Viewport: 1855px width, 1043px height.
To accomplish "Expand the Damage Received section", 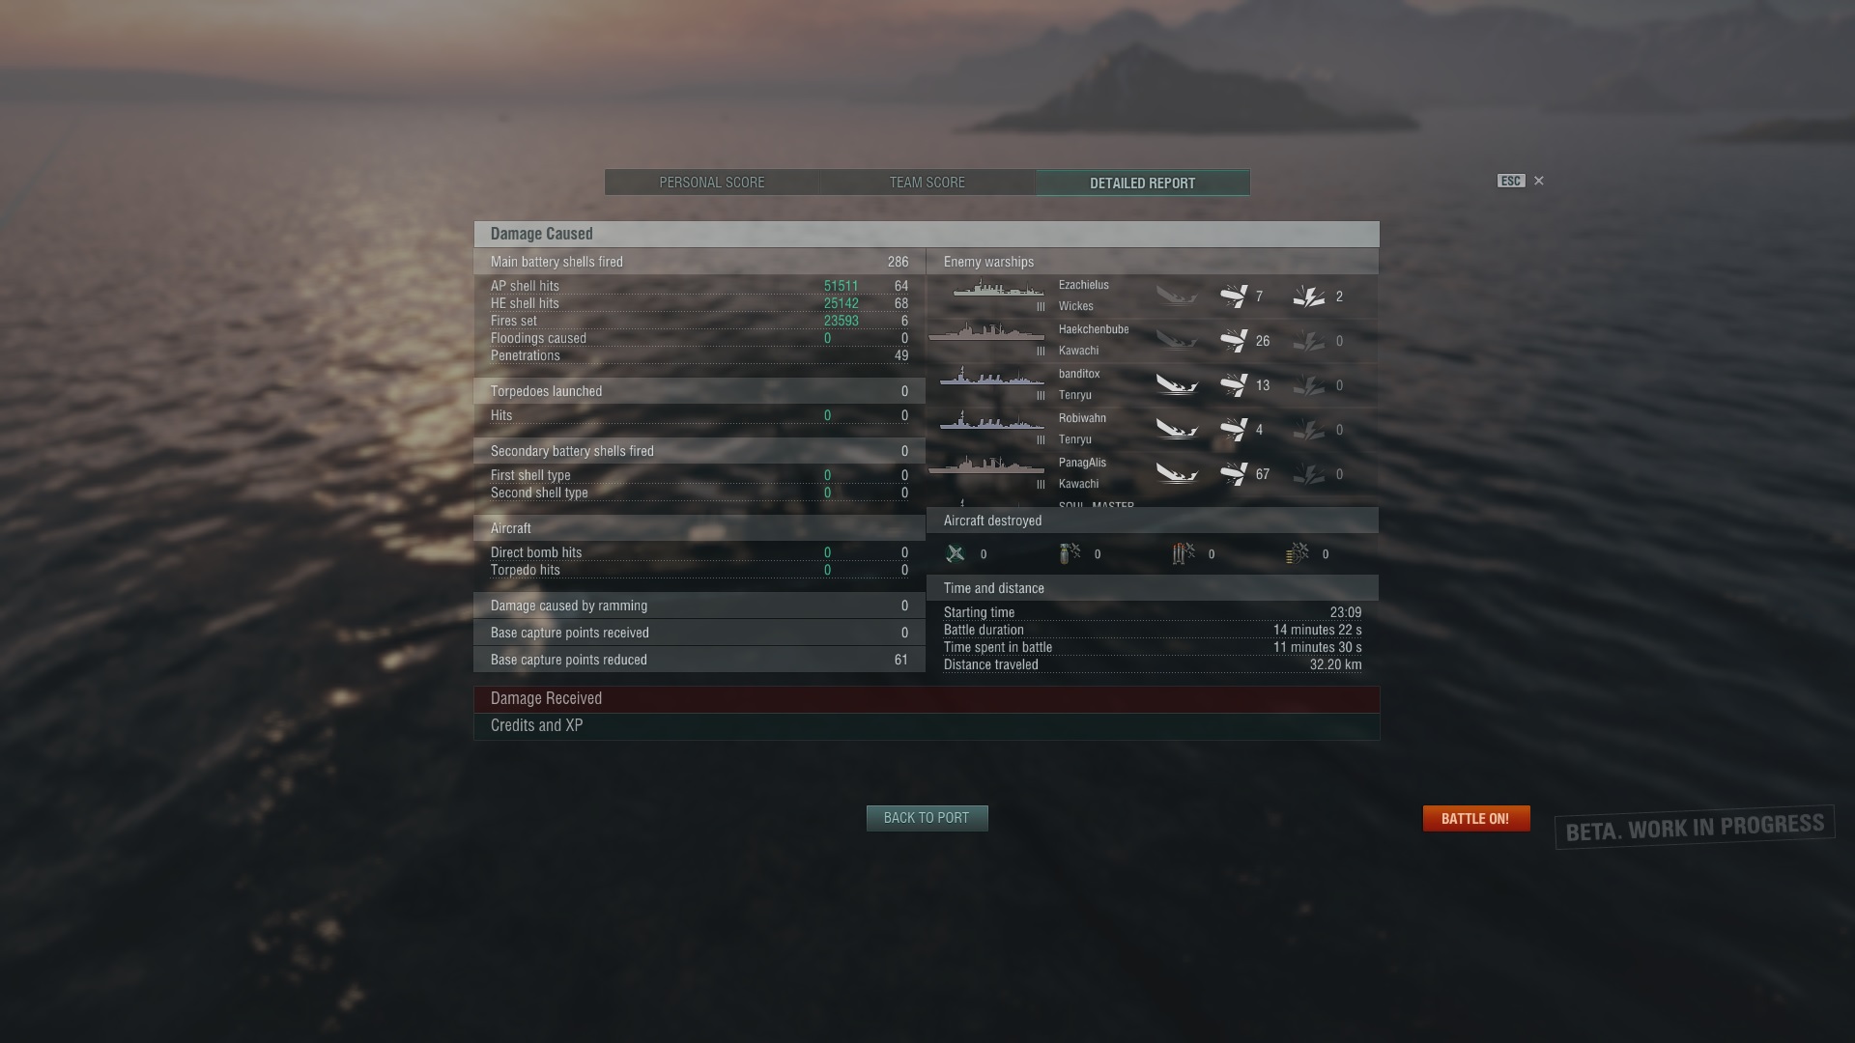I will [x=927, y=699].
